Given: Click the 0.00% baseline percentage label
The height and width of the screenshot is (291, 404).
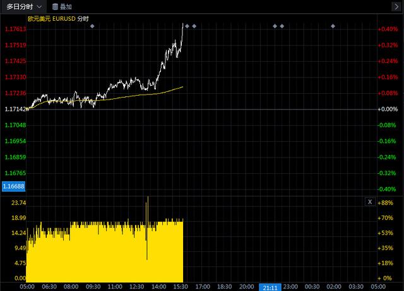Looking at the screenshot, I should 387,109.
